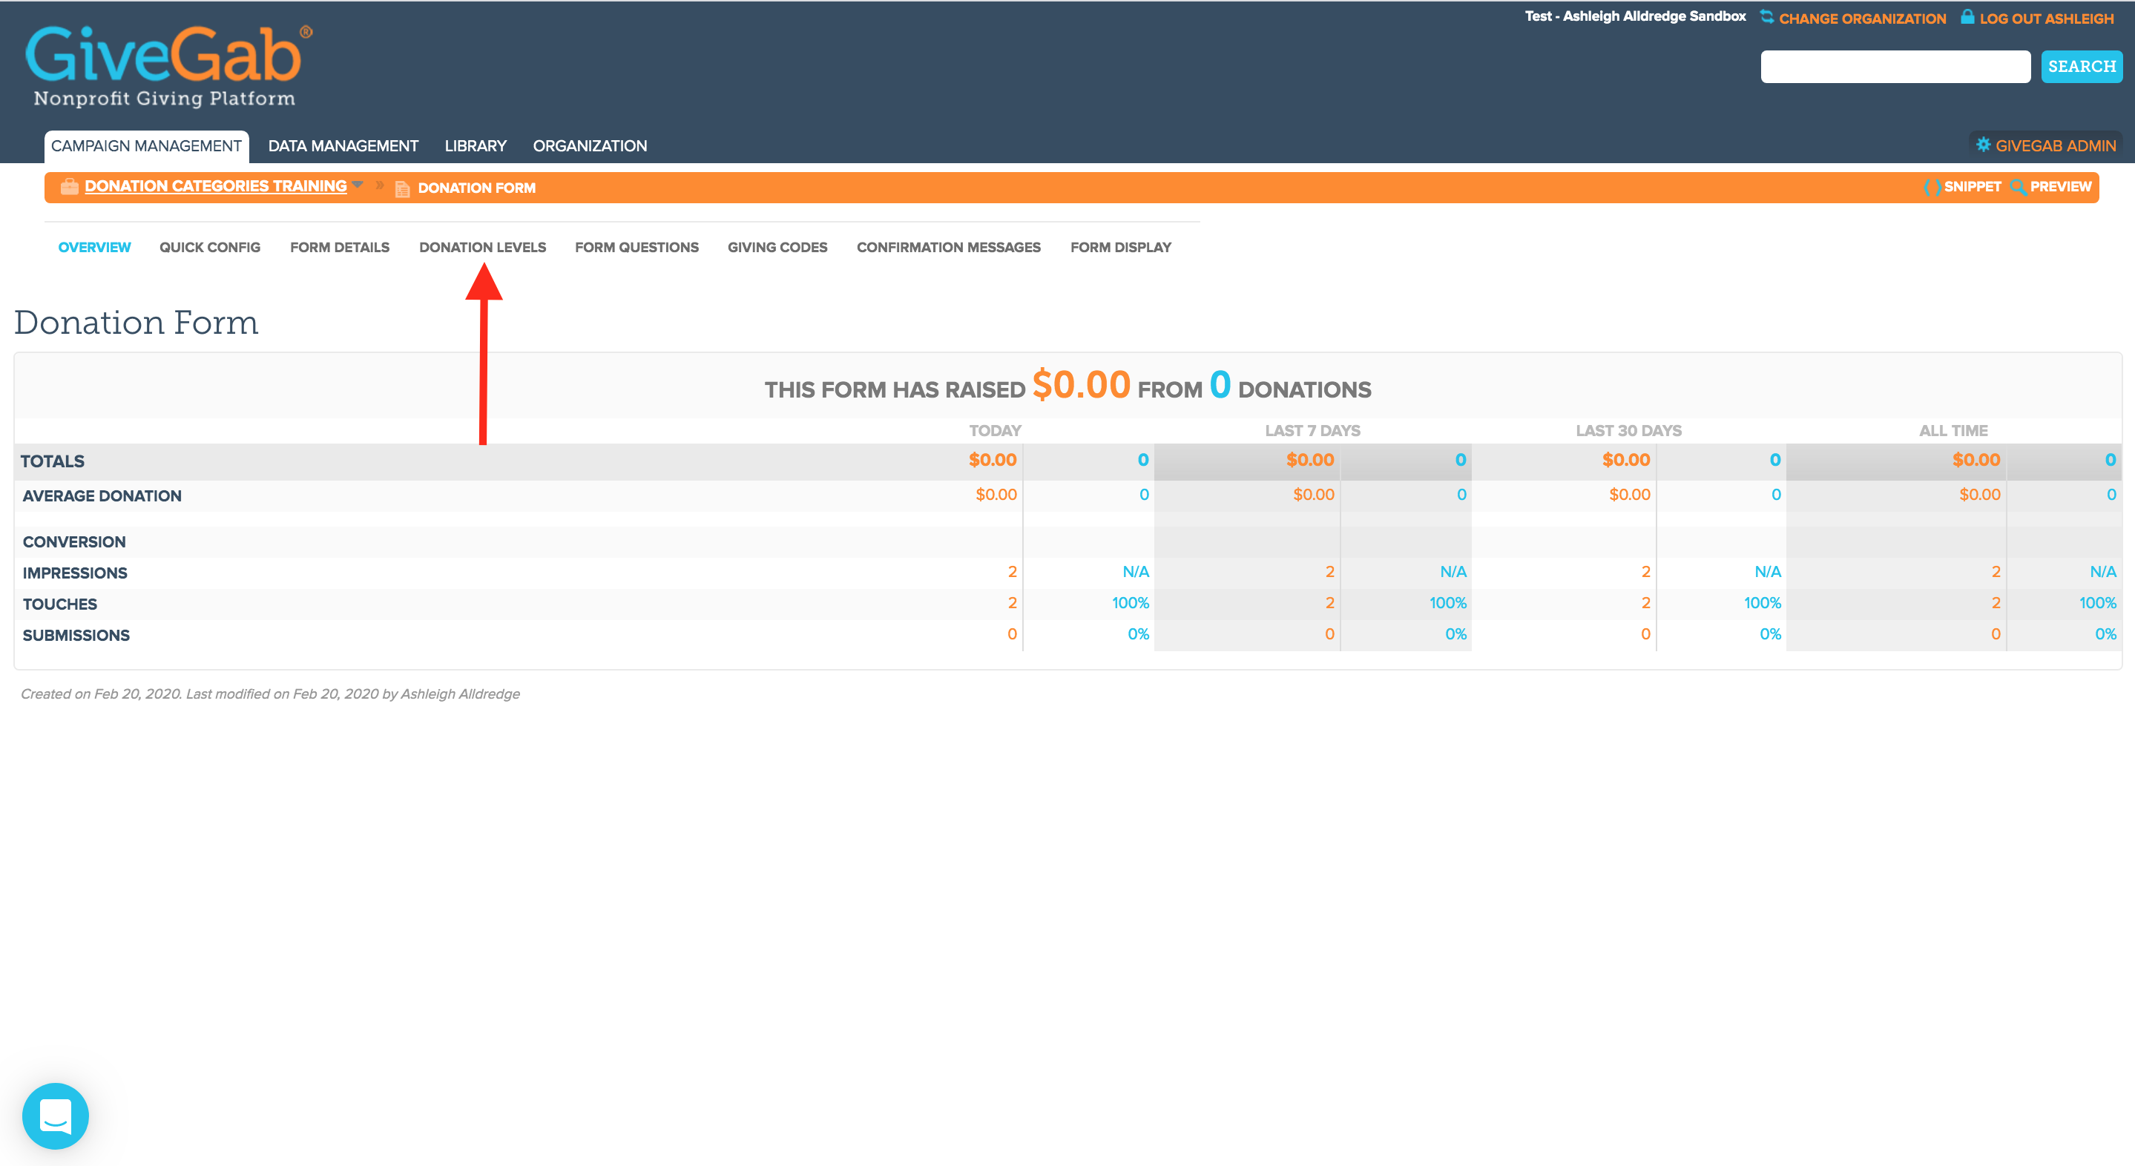Focus the search input field
2135x1166 pixels.
click(x=1895, y=66)
